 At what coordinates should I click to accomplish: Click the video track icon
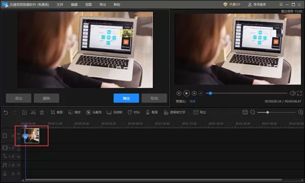[x=5, y=136]
